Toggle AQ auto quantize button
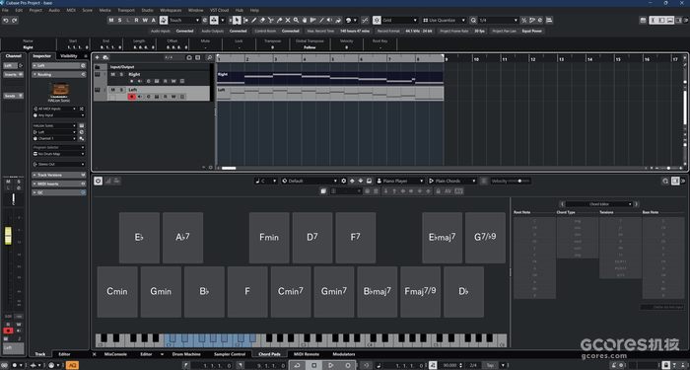 click(72, 366)
